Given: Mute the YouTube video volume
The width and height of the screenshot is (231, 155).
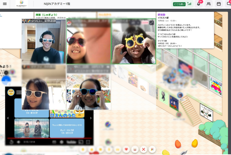Looking at the screenshot, I should [x=19, y=142].
